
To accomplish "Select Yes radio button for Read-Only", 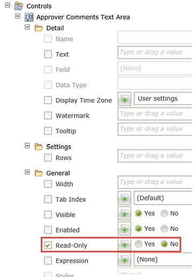I will (138, 244).
